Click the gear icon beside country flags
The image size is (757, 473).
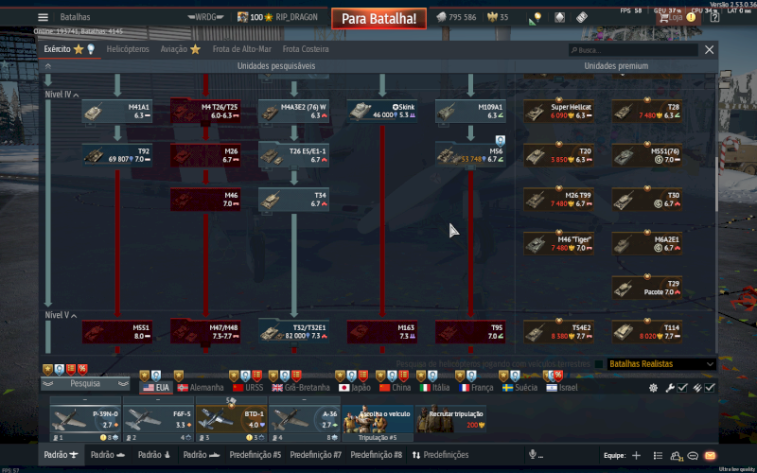(x=653, y=388)
